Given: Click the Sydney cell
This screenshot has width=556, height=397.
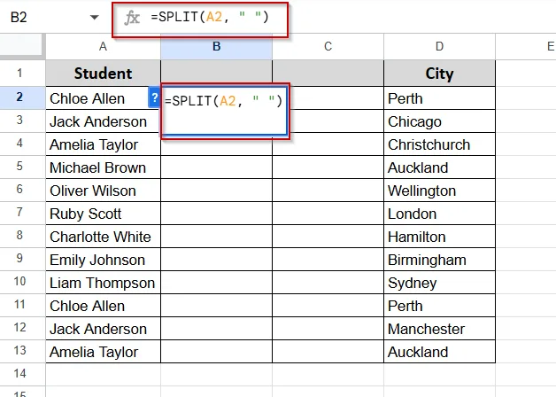Looking at the screenshot, I should click(x=439, y=283).
